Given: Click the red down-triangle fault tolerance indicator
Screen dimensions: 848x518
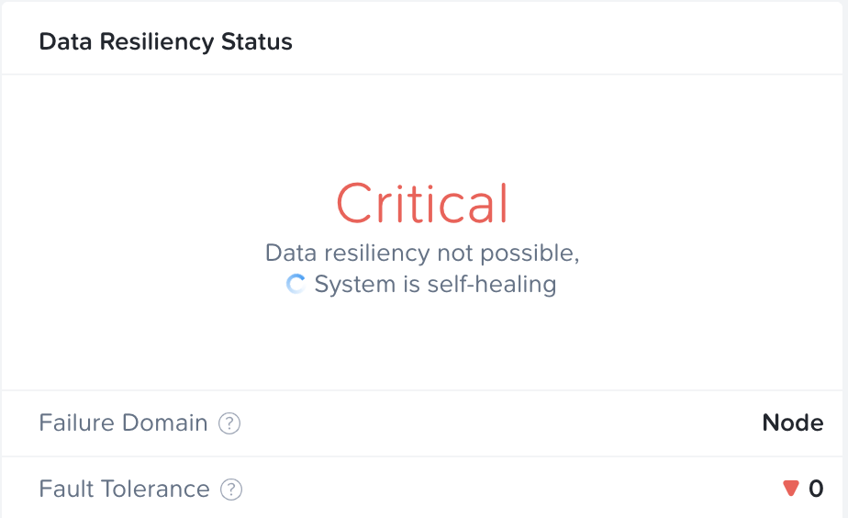Looking at the screenshot, I should [791, 489].
